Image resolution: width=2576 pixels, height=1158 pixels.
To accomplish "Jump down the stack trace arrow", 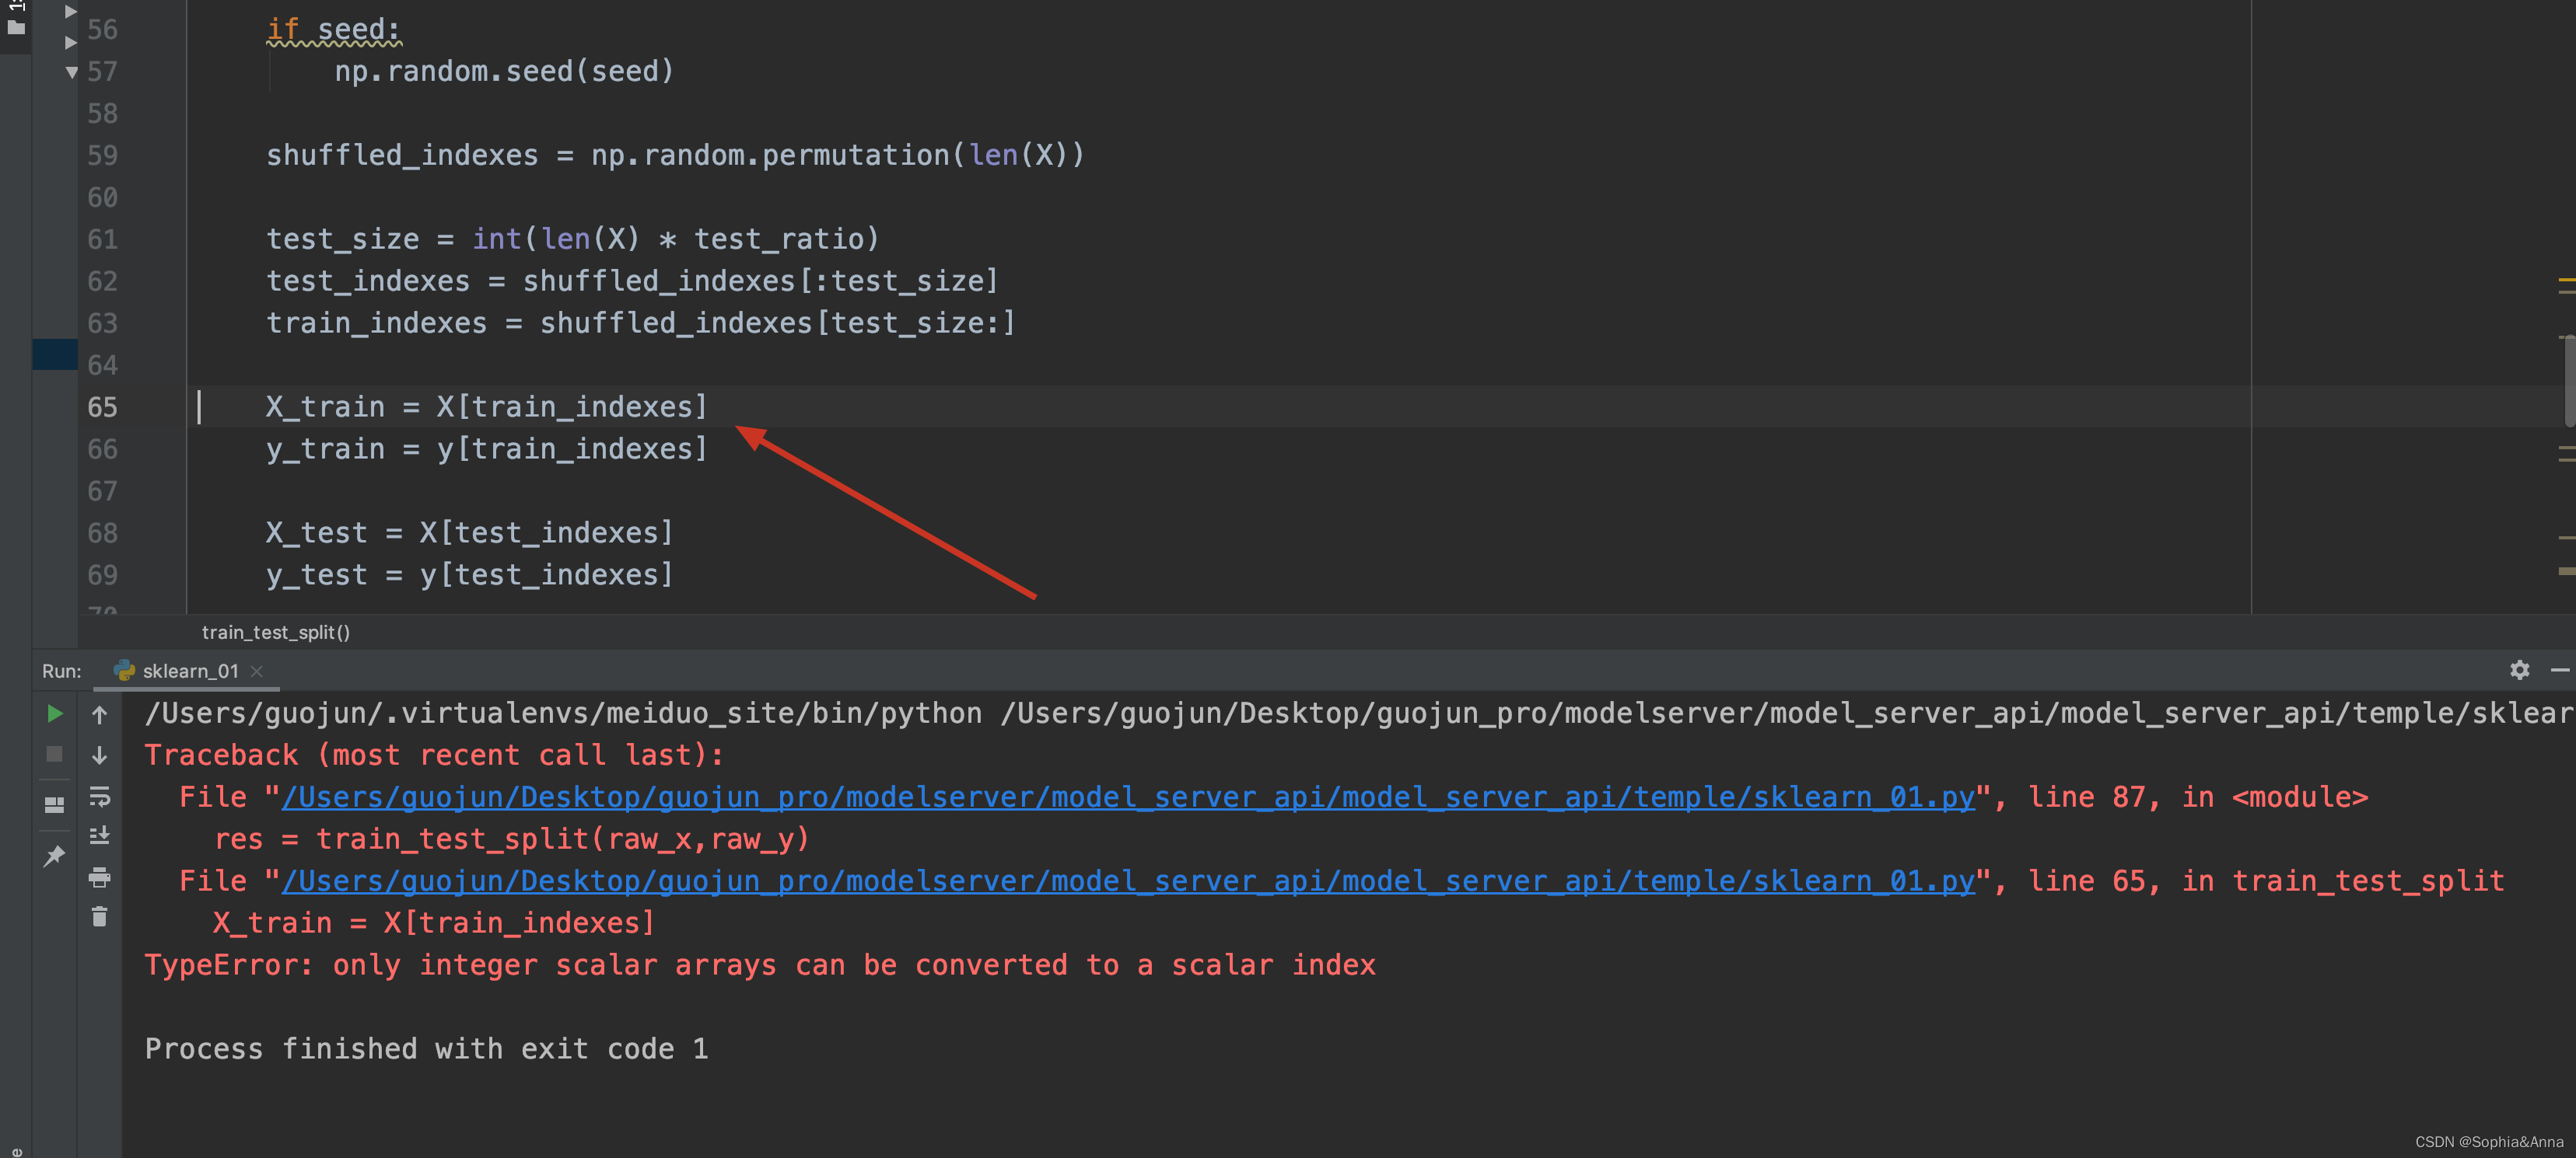I will (99, 755).
